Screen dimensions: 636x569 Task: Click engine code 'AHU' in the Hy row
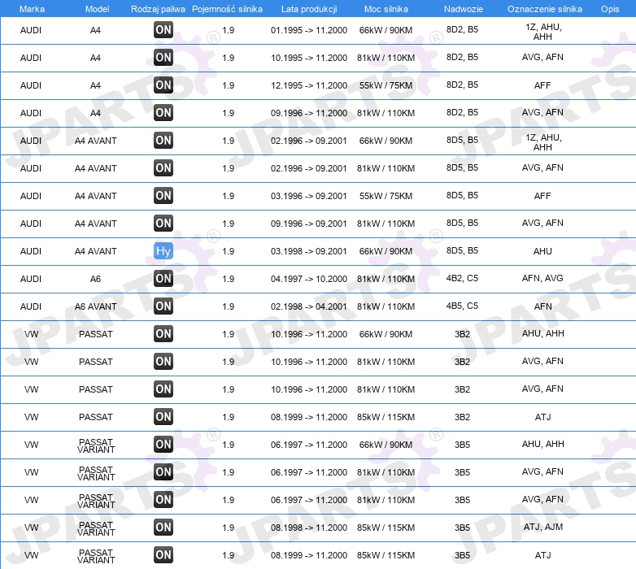(542, 251)
